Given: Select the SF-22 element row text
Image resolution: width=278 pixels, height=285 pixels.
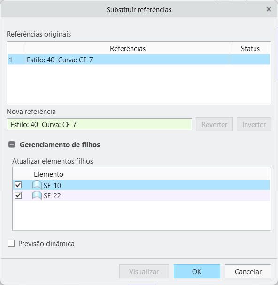Looking at the screenshot, I should [x=52, y=196].
